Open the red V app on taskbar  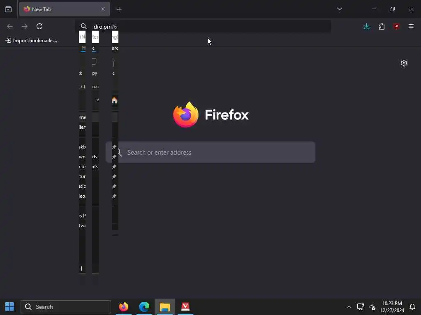(185, 307)
